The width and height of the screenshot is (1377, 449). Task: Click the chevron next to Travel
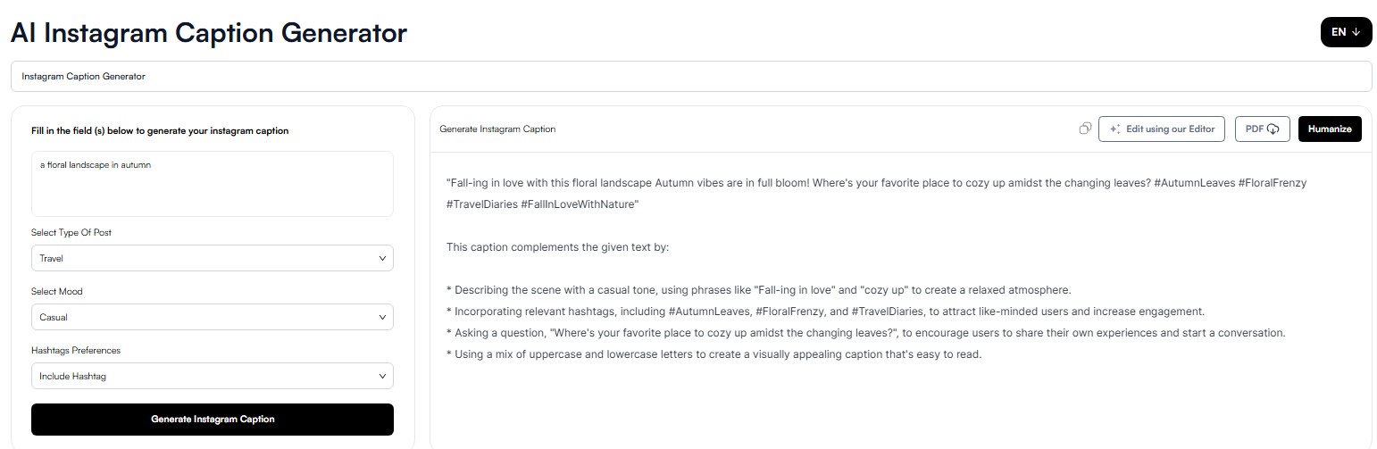[x=383, y=258]
